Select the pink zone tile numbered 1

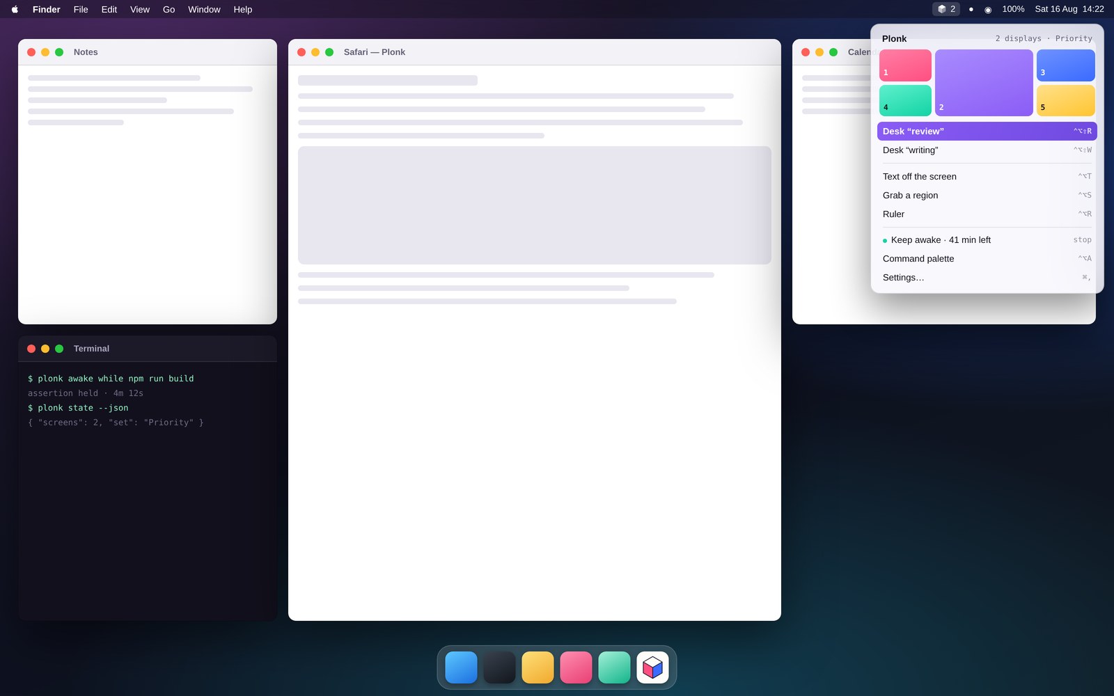coord(905,65)
